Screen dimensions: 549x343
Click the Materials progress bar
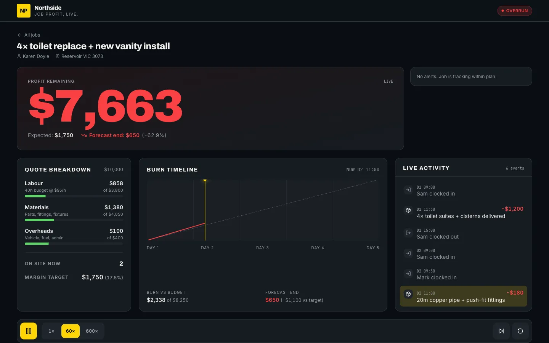(x=74, y=220)
